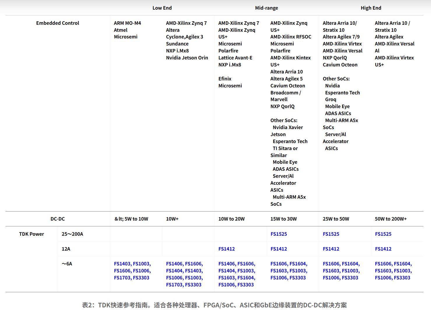The width and height of the screenshot is (431, 310).
Task: Click the 50W to 200W+ cell
Action: click(x=390, y=219)
